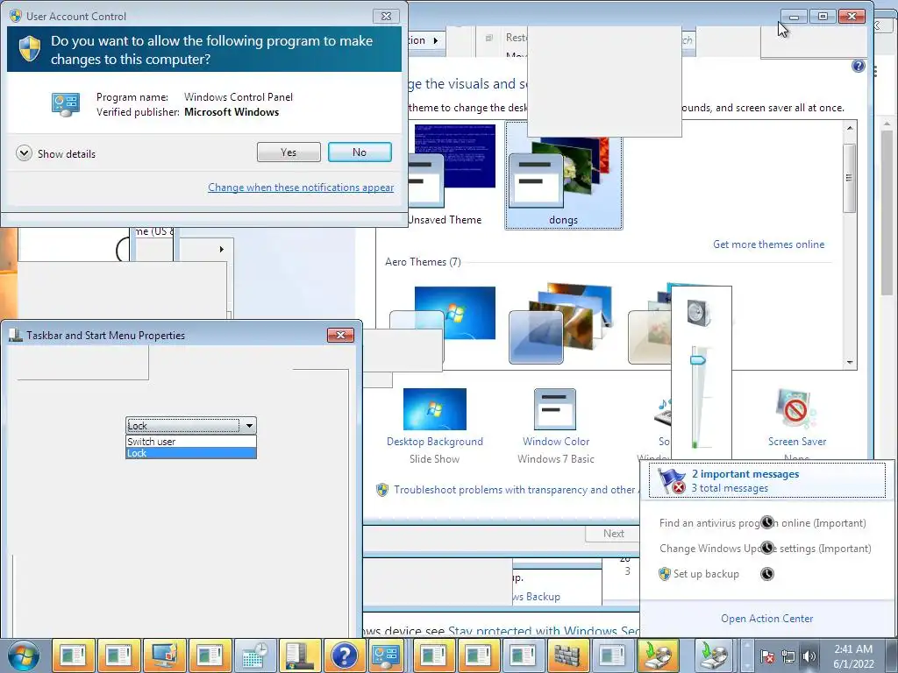
Task: Click the flag icon with red X in Action Center flyout
Action: coord(671,481)
